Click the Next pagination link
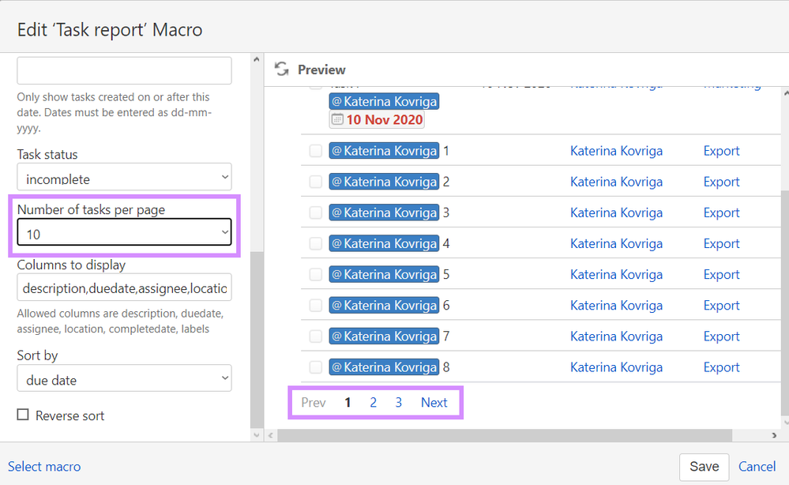This screenshot has width=789, height=485. pos(434,403)
